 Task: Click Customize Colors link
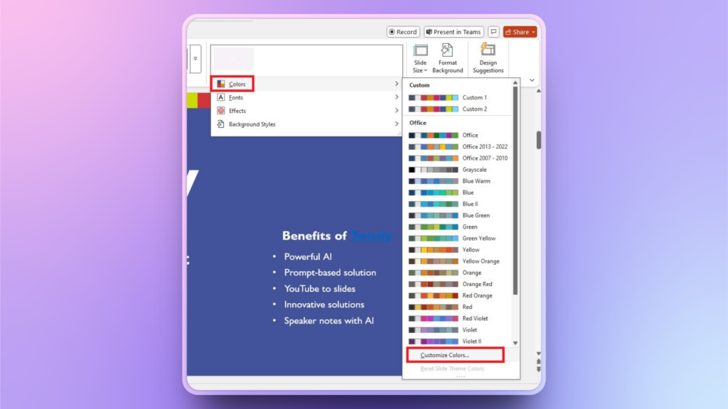pos(444,355)
